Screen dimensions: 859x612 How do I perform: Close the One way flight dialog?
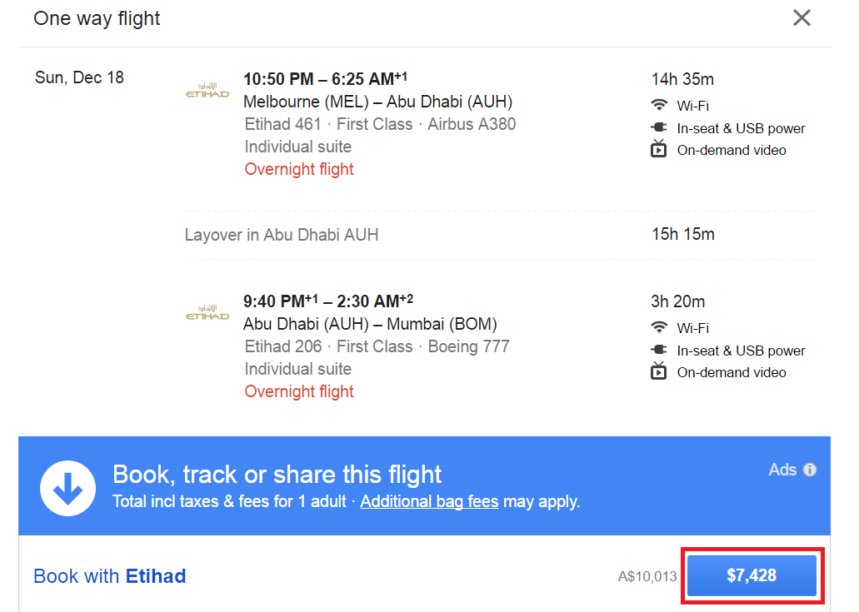coord(802,18)
